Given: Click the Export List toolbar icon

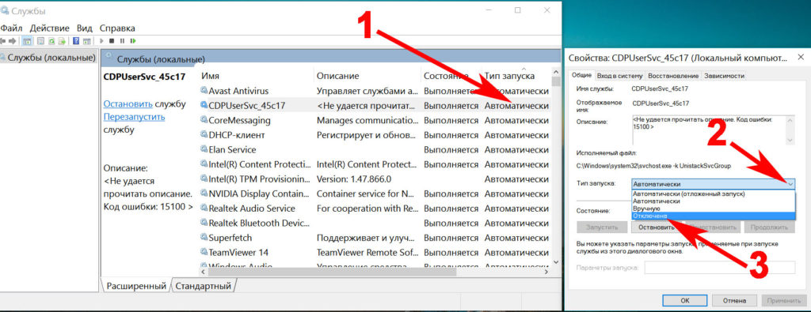Looking at the screenshot, I should pos(62,41).
